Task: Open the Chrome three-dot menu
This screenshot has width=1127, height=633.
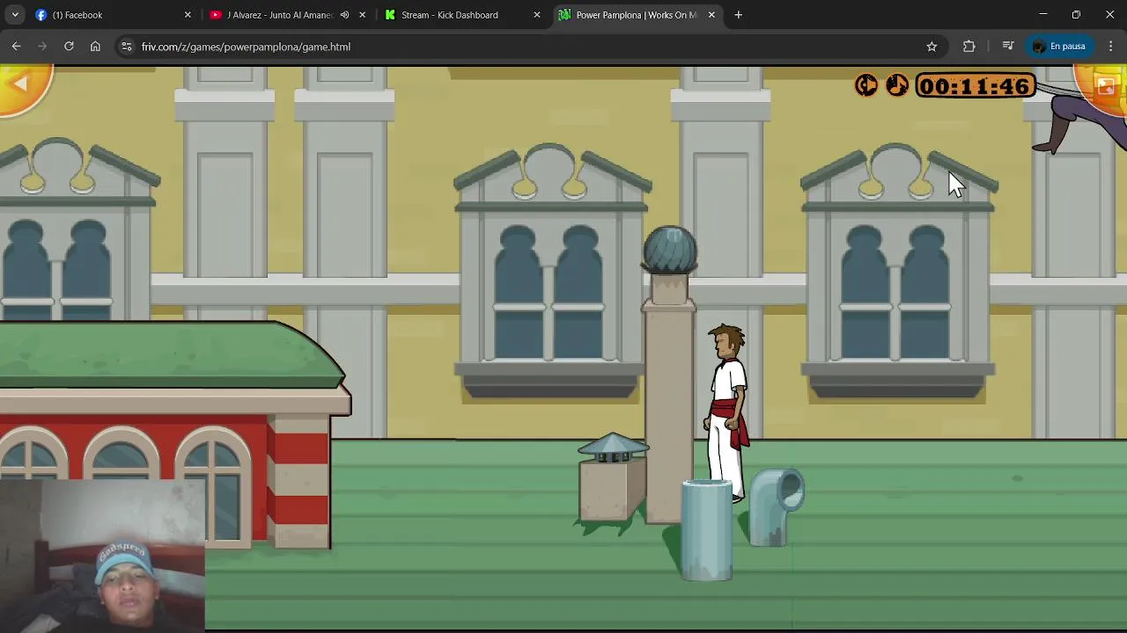Action: (x=1110, y=47)
